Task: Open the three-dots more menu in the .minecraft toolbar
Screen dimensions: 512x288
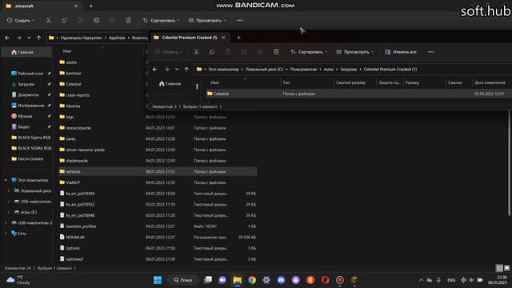Action: click(x=240, y=20)
